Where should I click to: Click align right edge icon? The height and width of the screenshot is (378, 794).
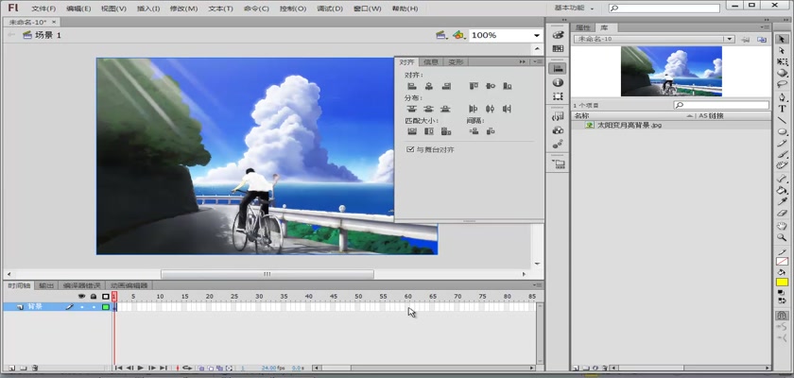click(x=446, y=86)
